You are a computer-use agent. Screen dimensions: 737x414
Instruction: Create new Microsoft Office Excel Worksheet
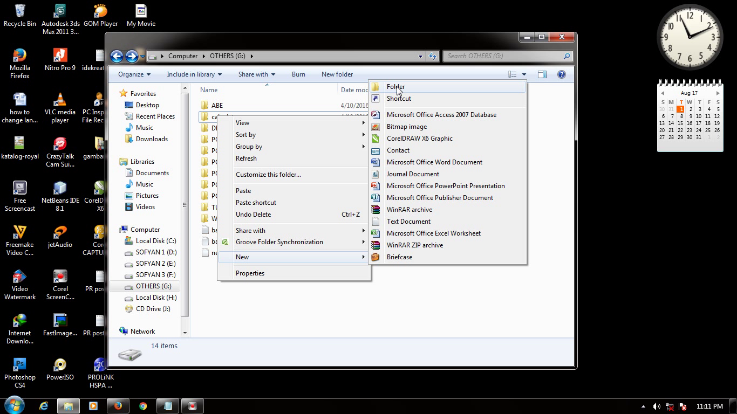tap(447, 233)
